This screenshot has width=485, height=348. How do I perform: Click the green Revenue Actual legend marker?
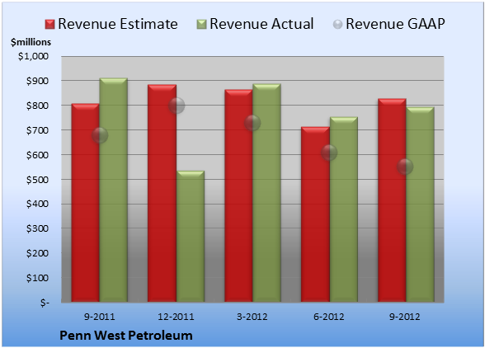pos(201,25)
